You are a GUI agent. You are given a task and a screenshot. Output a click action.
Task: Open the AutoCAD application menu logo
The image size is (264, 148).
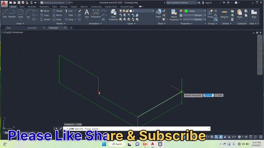tap(4, 4)
